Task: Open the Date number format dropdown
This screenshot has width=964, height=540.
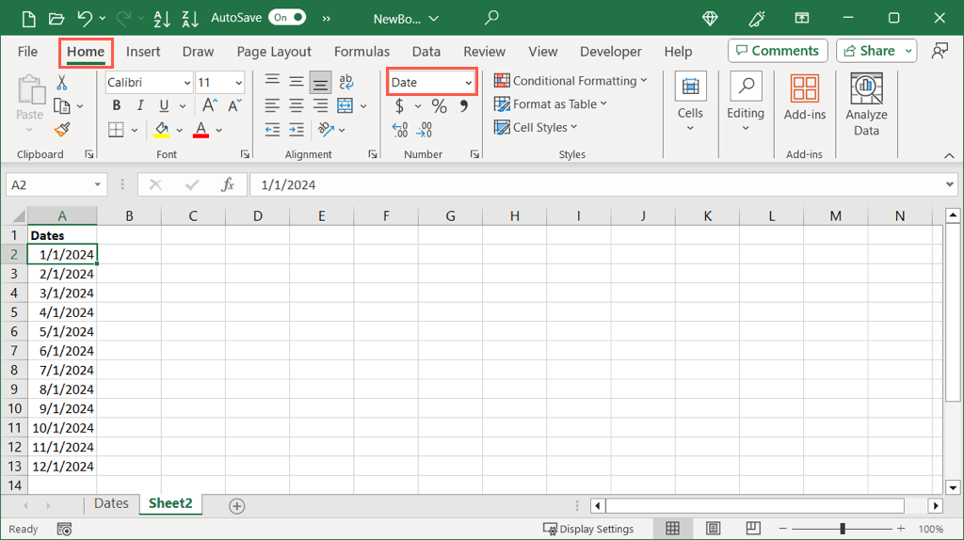Action: (x=468, y=83)
